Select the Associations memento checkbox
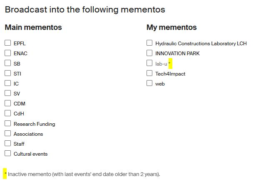 [7, 133]
